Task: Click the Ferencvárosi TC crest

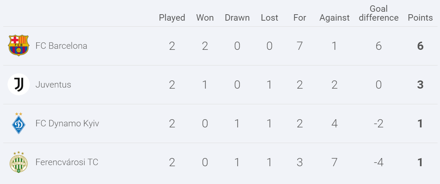Action: pyautogui.click(x=19, y=162)
